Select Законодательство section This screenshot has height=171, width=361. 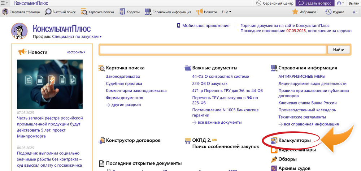point(123,77)
